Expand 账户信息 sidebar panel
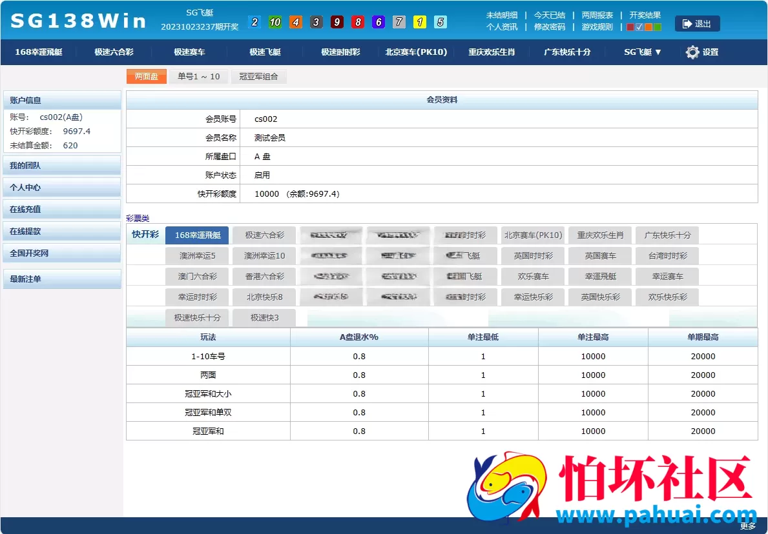 click(62, 100)
